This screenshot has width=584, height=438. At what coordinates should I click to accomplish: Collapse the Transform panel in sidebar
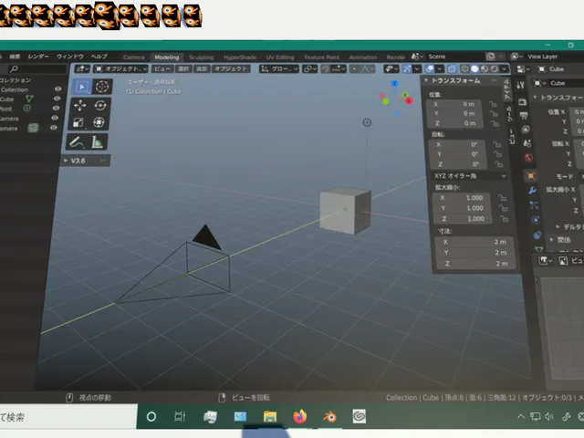pos(426,80)
